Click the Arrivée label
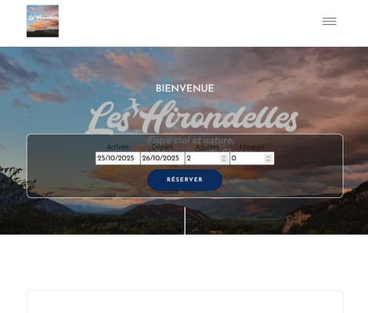The width and height of the screenshot is (368, 313). click(x=117, y=147)
